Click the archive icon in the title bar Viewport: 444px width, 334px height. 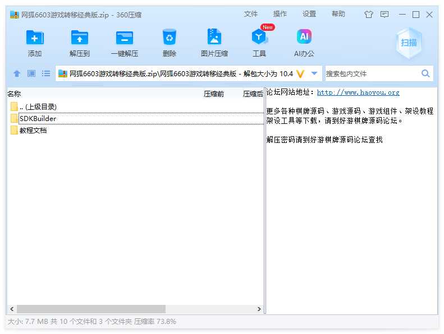point(14,15)
